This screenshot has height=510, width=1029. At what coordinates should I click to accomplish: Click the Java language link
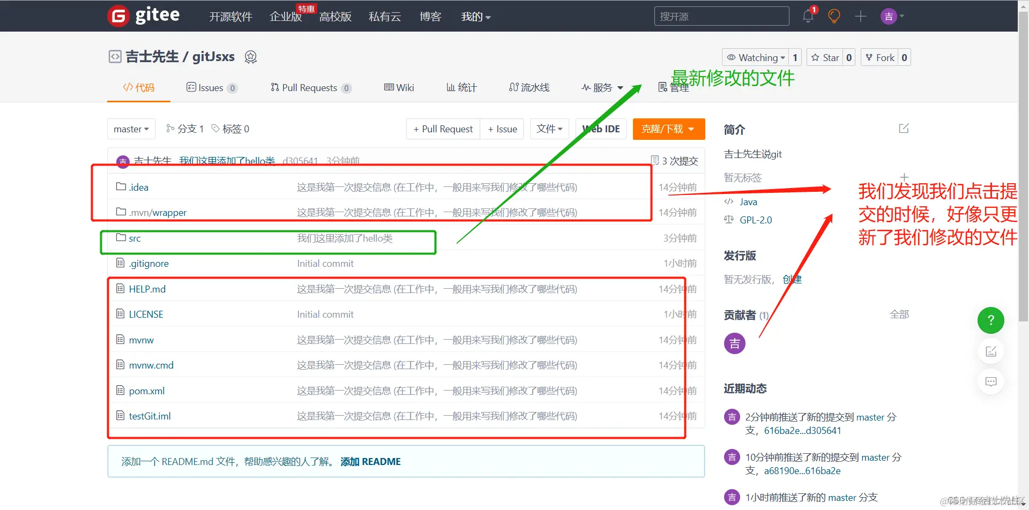point(748,201)
